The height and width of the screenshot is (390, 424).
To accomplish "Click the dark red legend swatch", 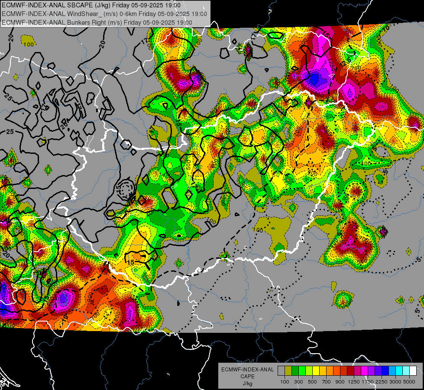I will click(350, 371).
